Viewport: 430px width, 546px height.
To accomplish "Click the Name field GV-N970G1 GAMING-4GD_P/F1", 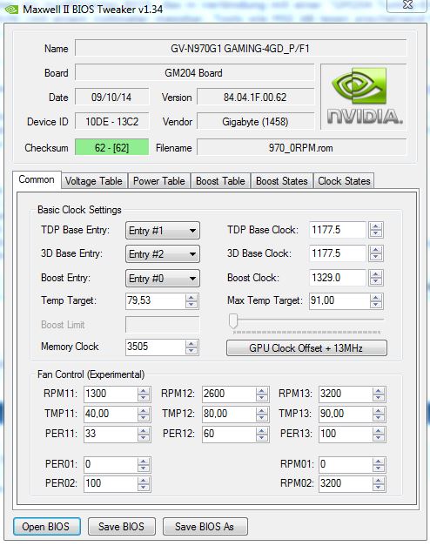I will coord(240,49).
